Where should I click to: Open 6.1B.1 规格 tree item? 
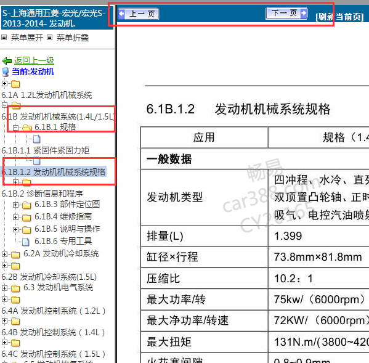(x=55, y=127)
